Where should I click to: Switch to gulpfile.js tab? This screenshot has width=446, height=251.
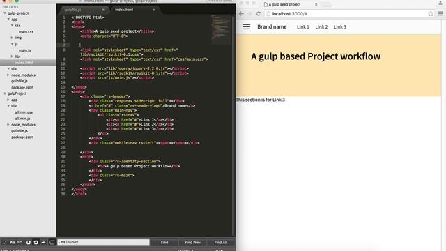72,10
